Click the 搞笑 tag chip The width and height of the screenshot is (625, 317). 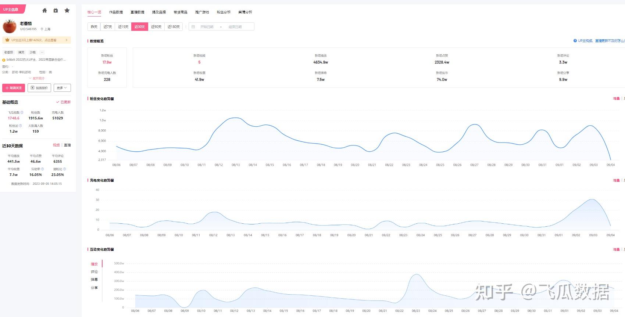click(x=21, y=52)
